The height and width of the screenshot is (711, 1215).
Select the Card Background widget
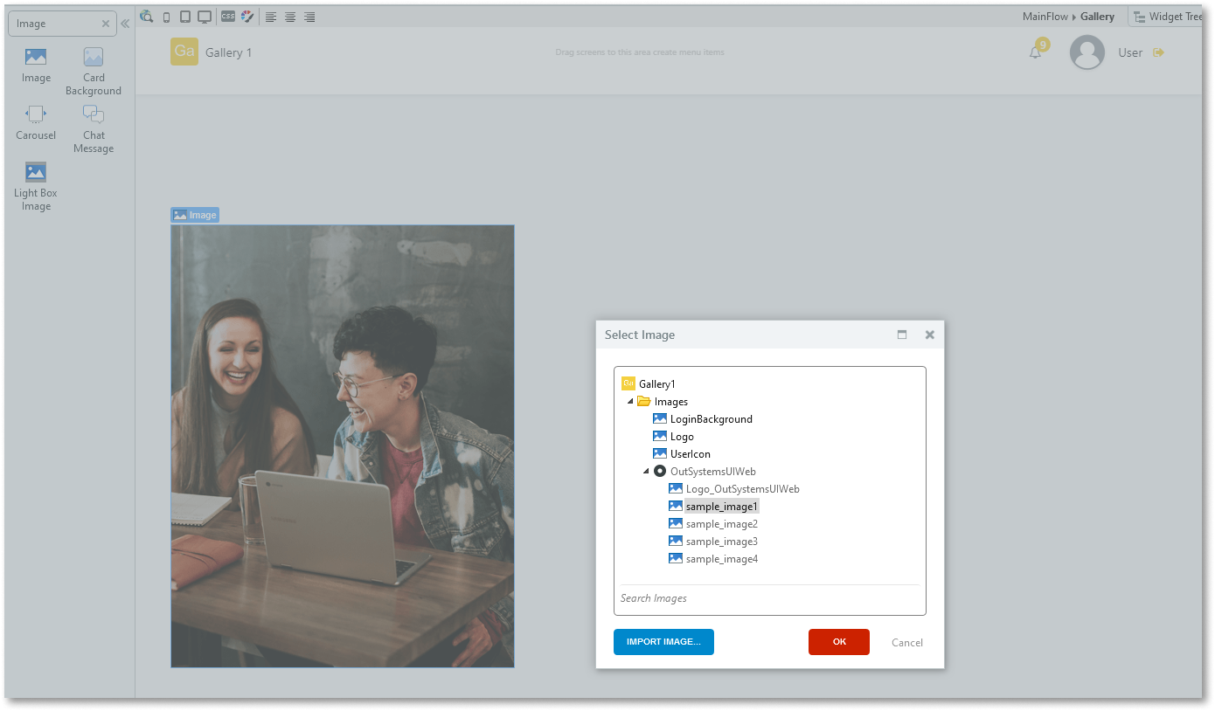(93, 70)
